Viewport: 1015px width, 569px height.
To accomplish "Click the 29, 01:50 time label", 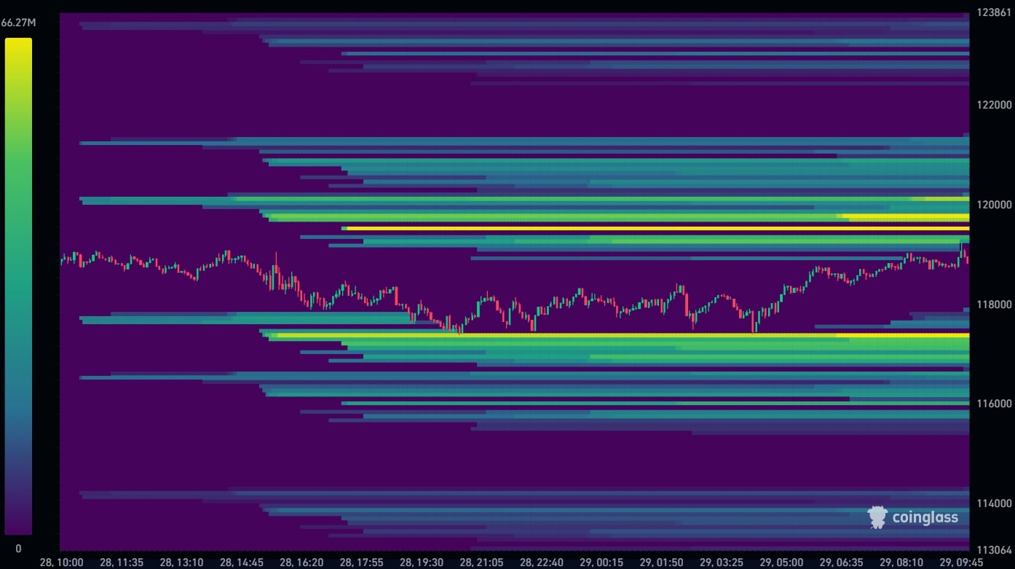I will [662, 562].
